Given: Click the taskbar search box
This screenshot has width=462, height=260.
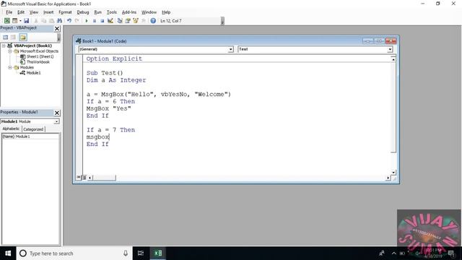Looking at the screenshot, I should click(74, 253).
